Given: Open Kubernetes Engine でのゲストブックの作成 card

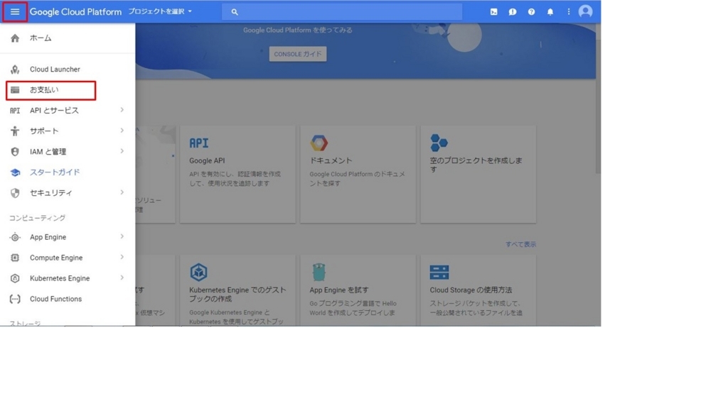Looking at the screenshot, I should coord(237,290).
